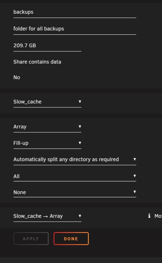Edit the comment field 'folder for all backups'
This screenshot has width=162, height=263.
75,29
